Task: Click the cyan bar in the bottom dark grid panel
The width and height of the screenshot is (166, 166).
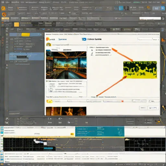Action: pyautogui.click(x=48, y=148)
